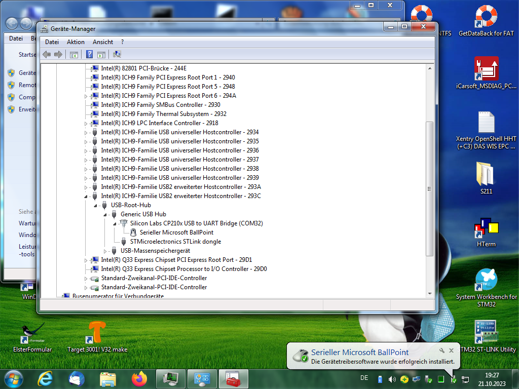Open Internet Explorer from the taskbar

tap(45, 379)
